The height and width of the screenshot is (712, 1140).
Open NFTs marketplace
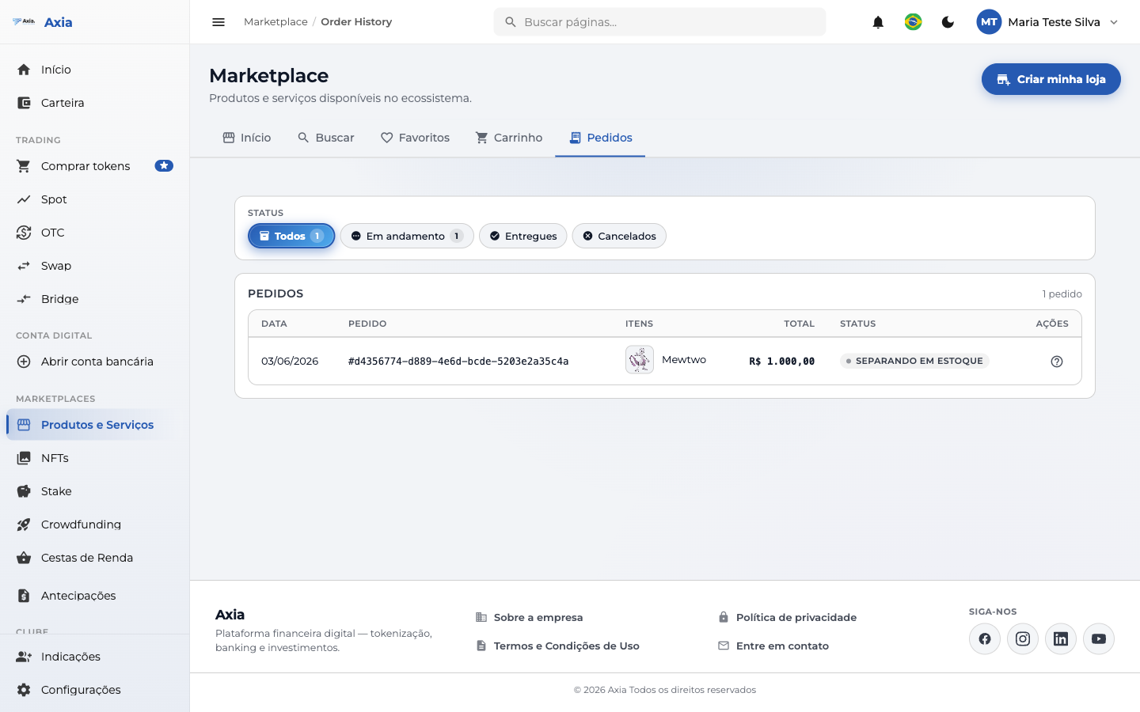(x=95, y=458)
